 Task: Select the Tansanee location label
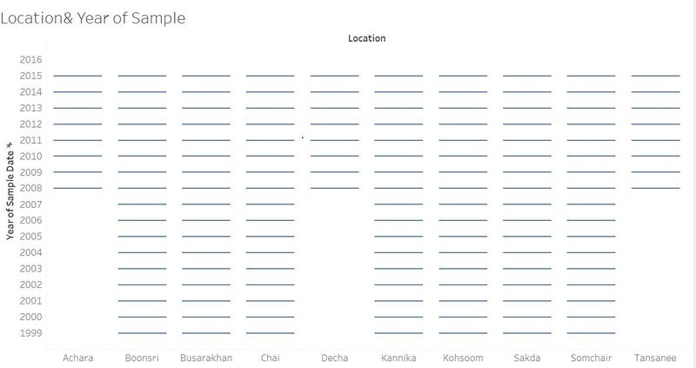(655, 358)
